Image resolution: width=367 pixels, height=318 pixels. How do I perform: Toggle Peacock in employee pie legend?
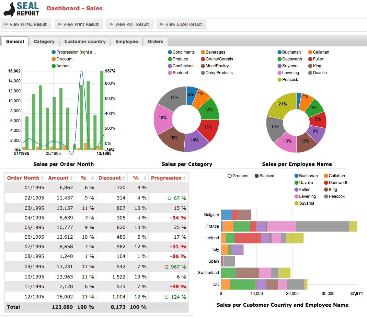coord(288,80)
